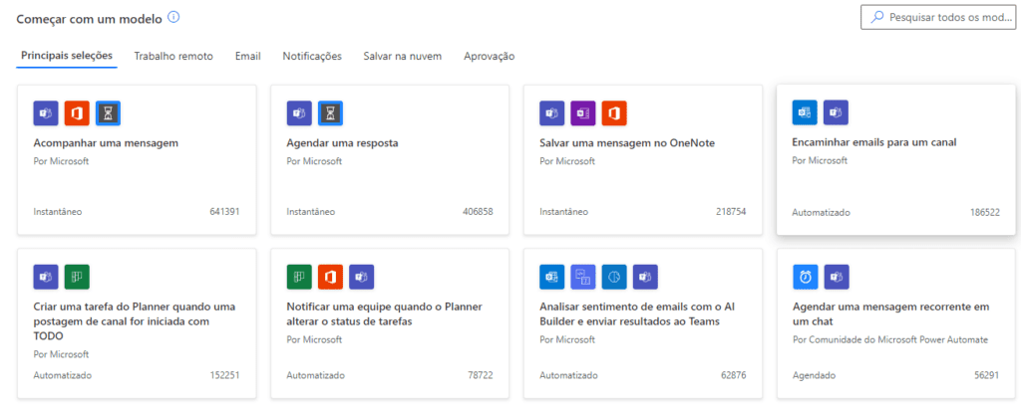Open the 'Agendar uma mensagem recorrente em um chat' template
This screenshot has width=1021, height=408.
(890, 313)
